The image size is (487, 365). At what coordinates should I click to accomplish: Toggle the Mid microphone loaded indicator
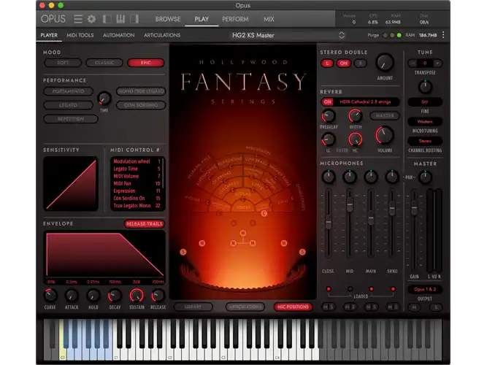click(350, 289)
